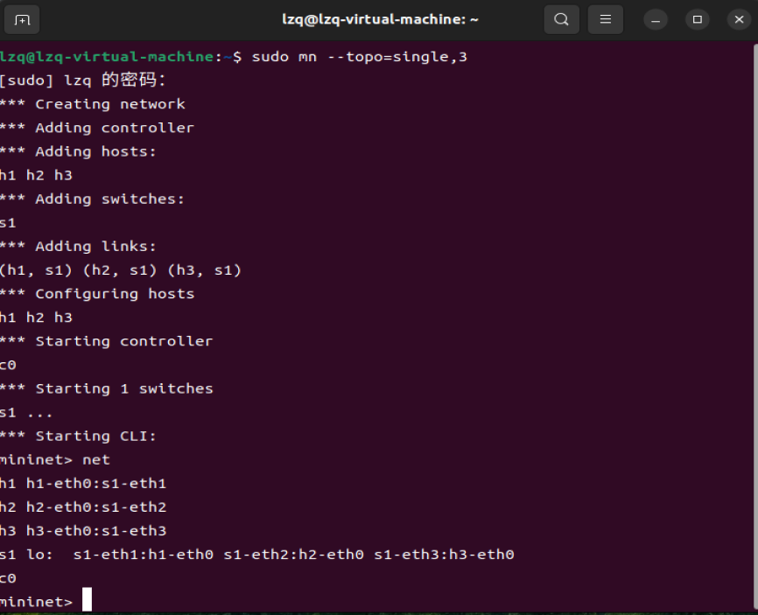The height and width of the screenshot is (615, 758).
Task: Open the terminal search tool
Action: tap(561, 19)
